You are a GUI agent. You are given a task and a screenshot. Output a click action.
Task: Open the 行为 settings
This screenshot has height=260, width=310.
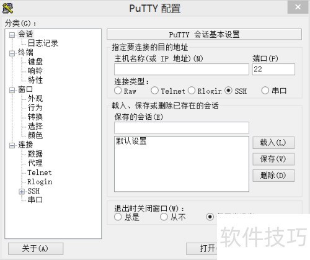pos(35,108)
